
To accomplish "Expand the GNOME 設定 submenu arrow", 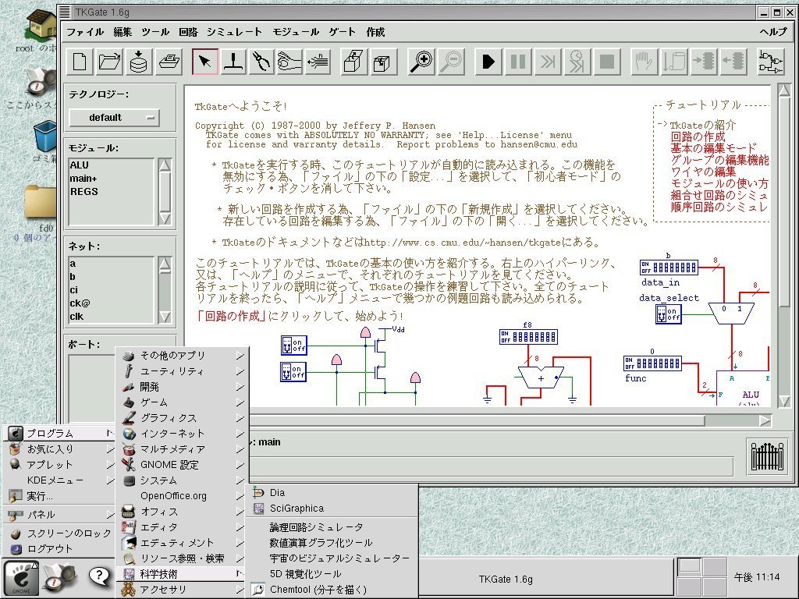I will point(240,465).
